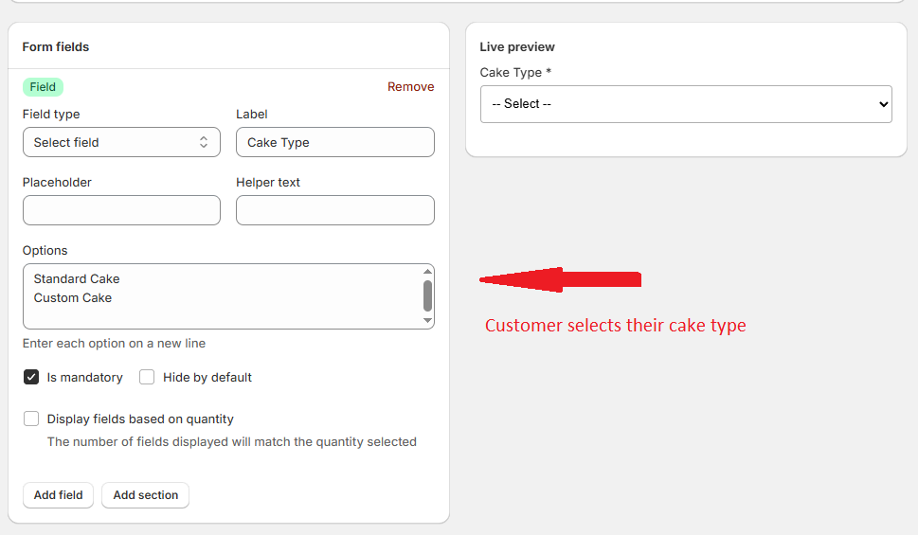Place cursor on the 'Custom Cake' option line

point(73,298)
